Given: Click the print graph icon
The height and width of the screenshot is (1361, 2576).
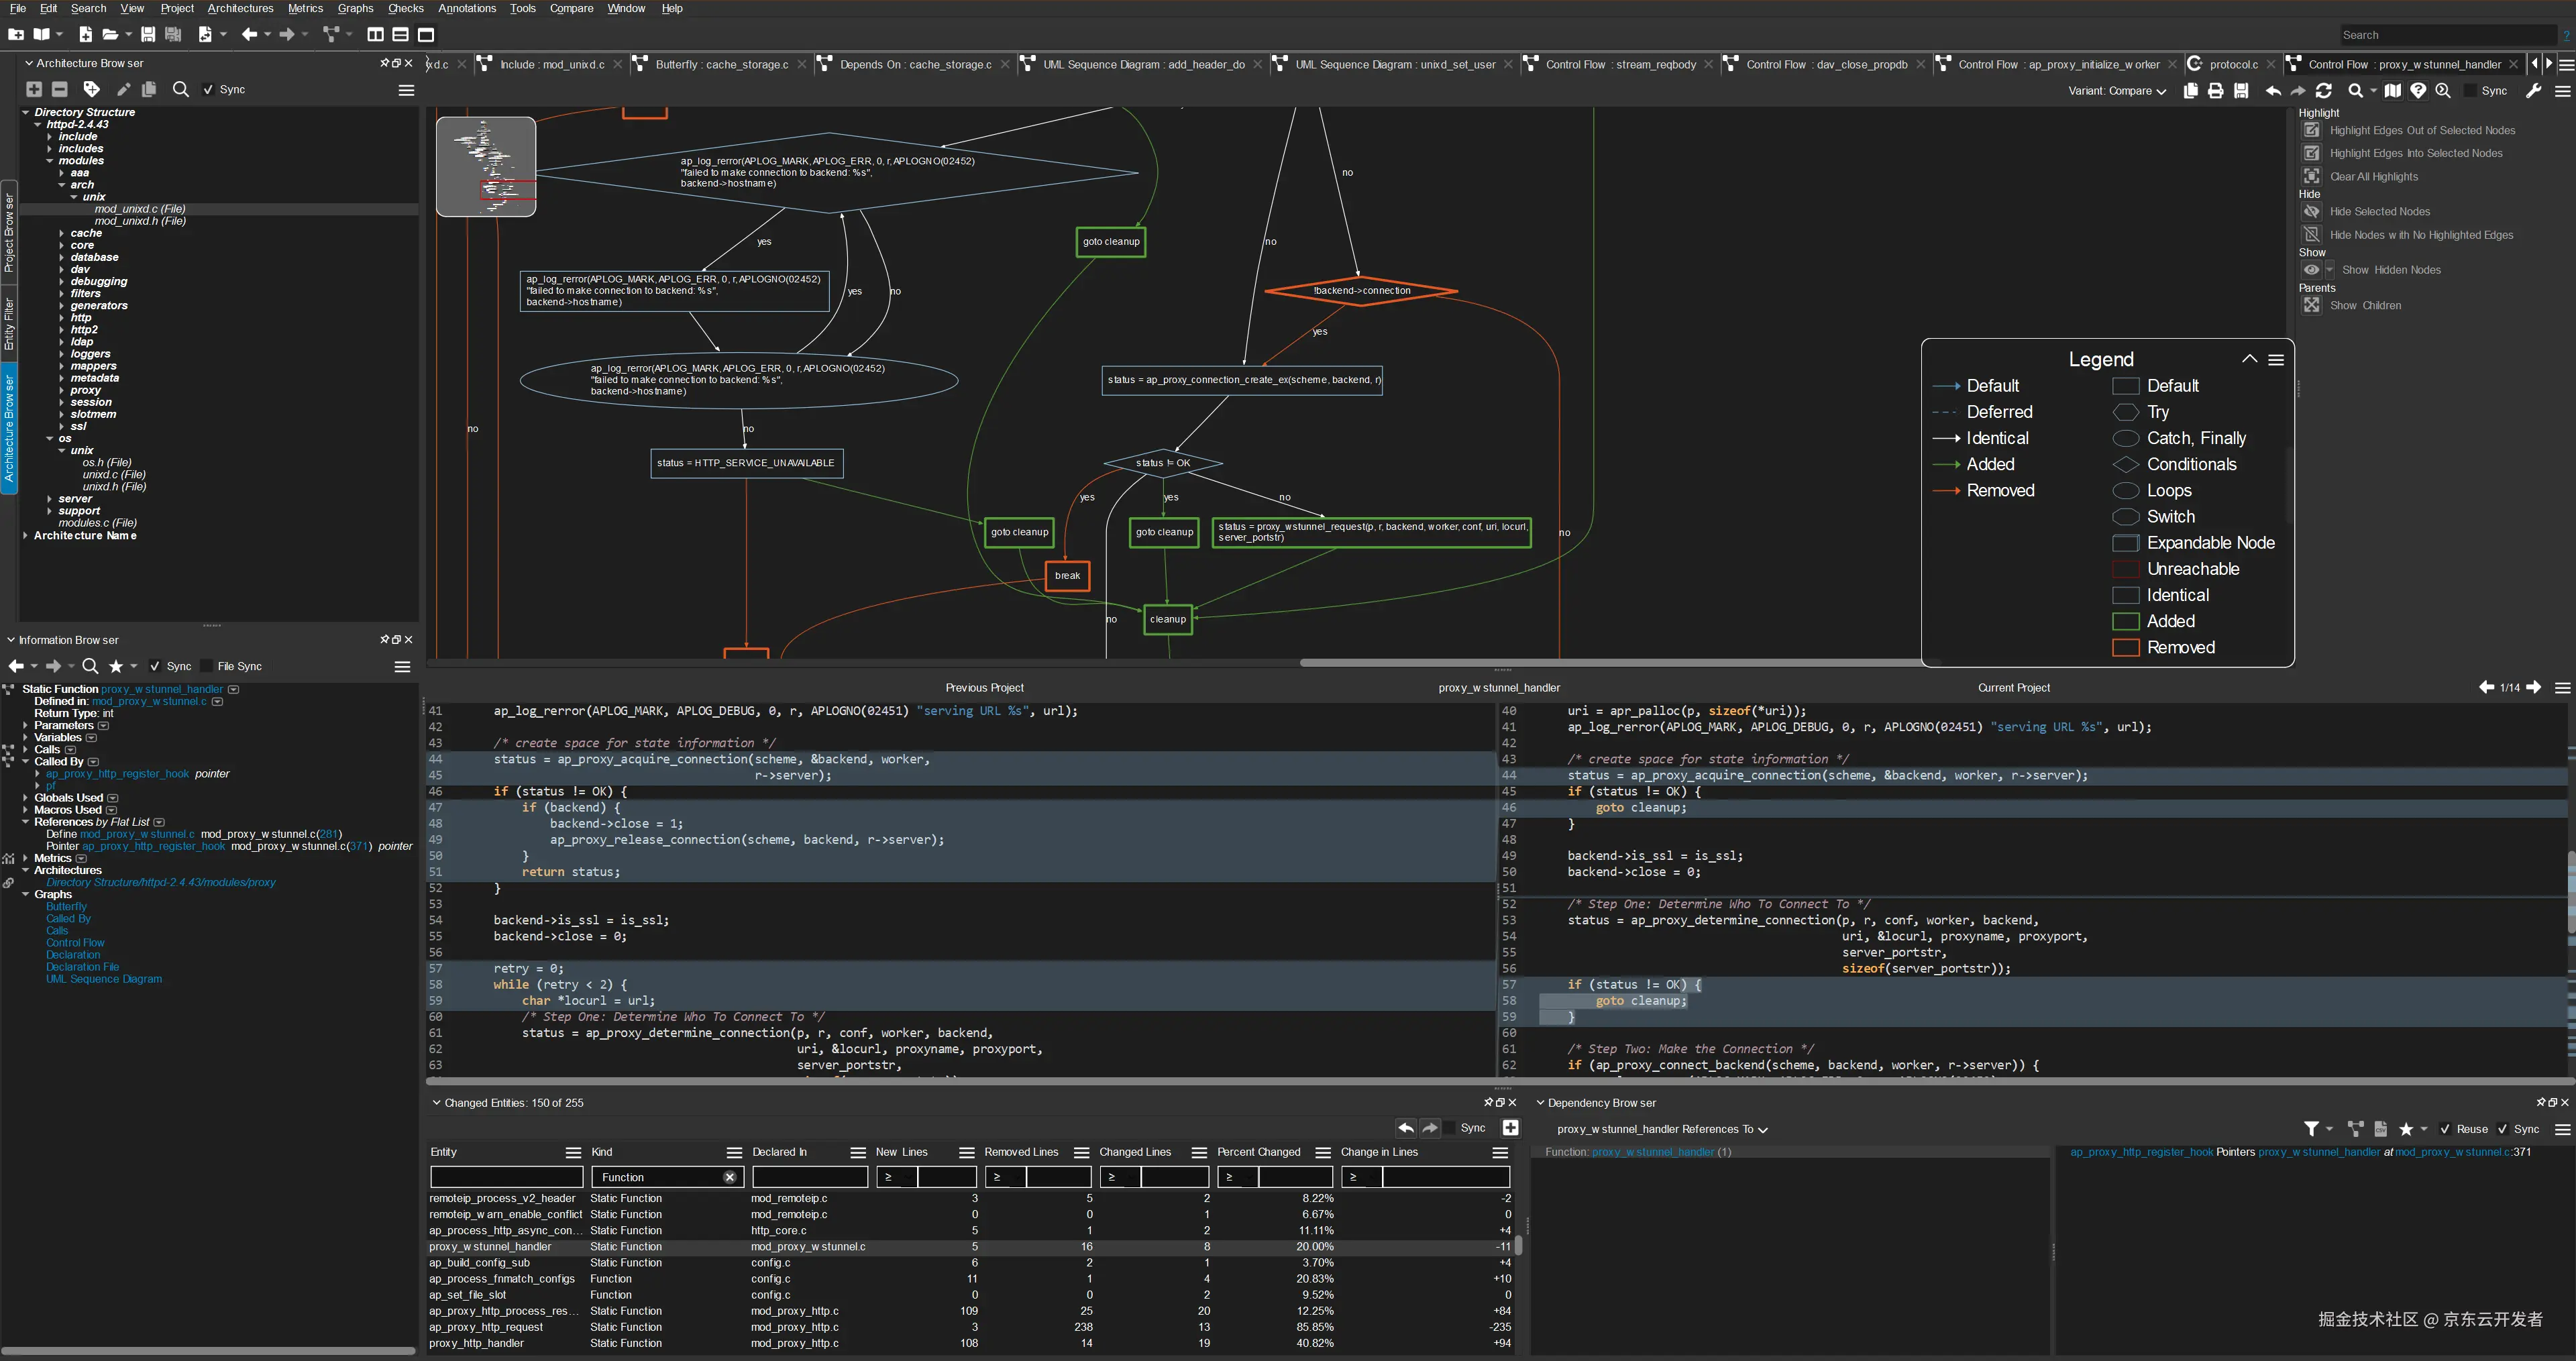Looking at the screenshot, I should [x=2215, y=91].
